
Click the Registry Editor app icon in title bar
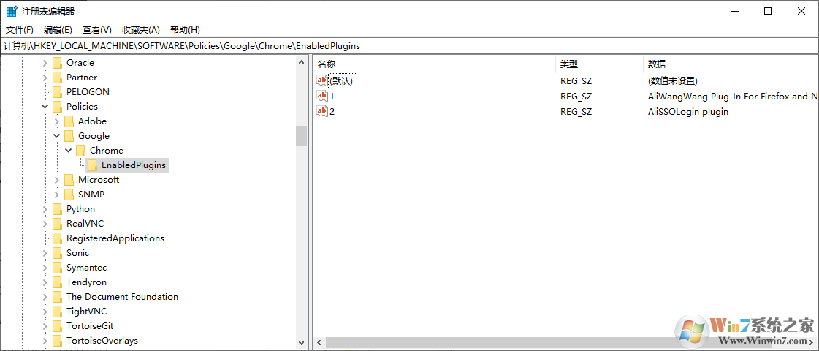pos(12,12)
